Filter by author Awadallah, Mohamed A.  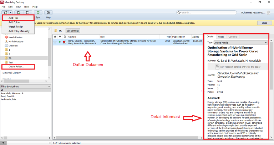tap(12, 93)
